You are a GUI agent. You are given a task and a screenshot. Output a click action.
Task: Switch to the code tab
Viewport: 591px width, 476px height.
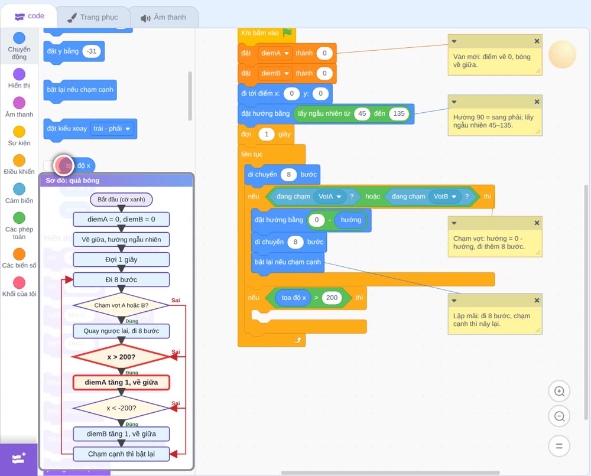coord(29,16)
